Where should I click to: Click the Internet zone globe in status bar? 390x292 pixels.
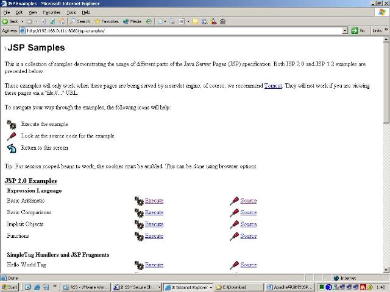336,278
